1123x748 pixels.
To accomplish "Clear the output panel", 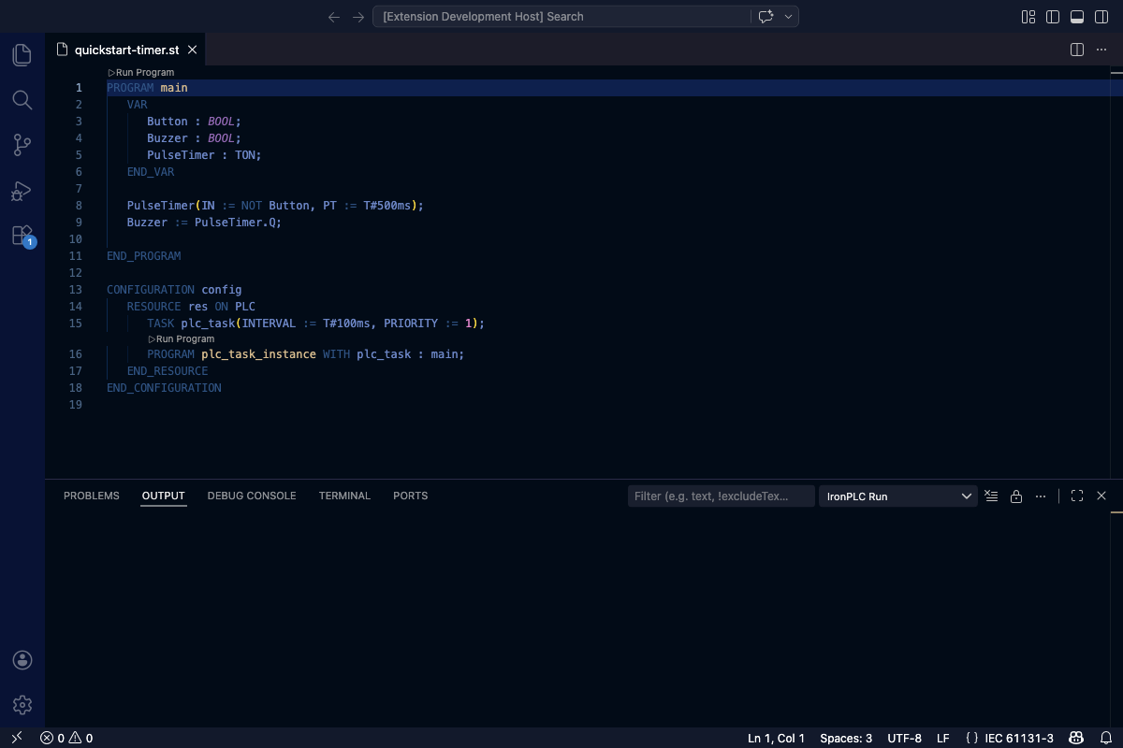I will coord(992,496).
